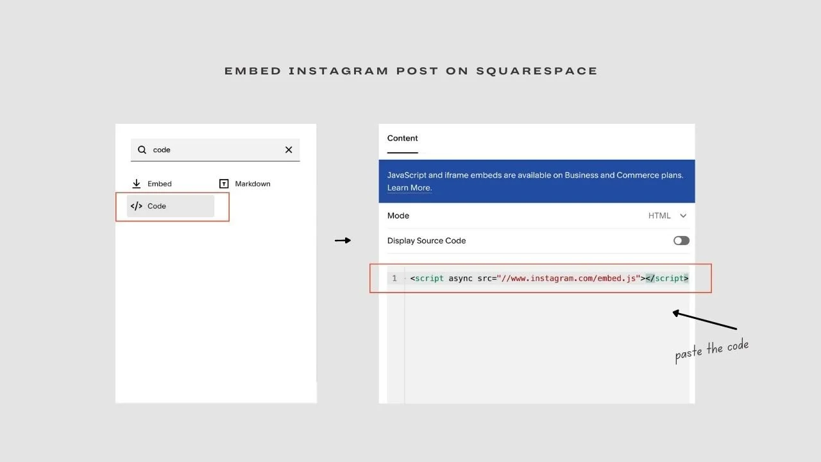Choose the Embed block option
The image size is (821, 462).
[152, 184]
